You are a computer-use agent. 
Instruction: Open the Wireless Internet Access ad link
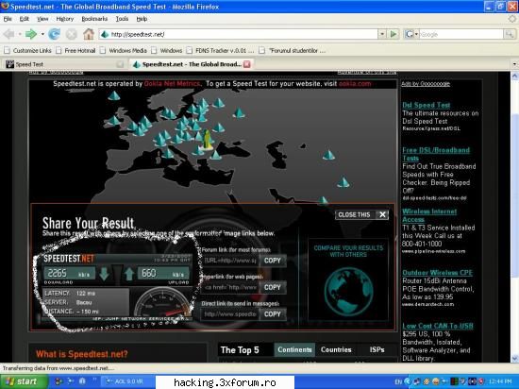(429, 215)
